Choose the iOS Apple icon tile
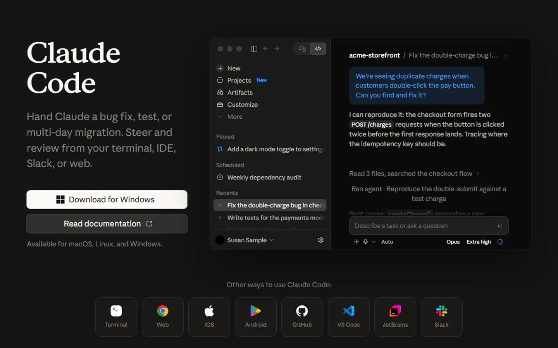 click(x=209, y=317)
